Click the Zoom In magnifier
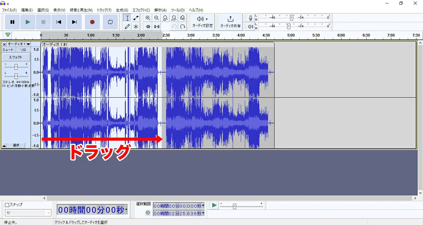 pos(148,18)
